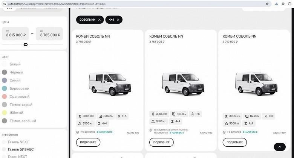
Task: Click the Оранжевый color swatch
Action: pos(5,97)
